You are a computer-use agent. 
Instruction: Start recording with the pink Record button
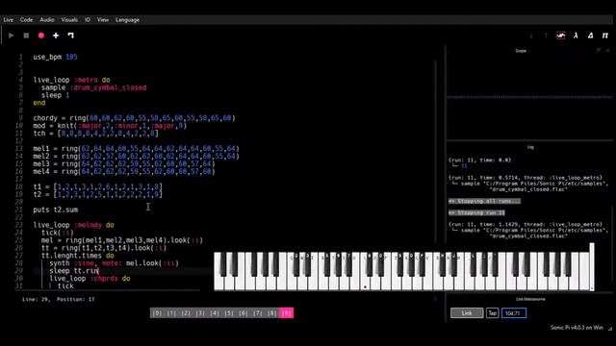(x=41, y=36)
